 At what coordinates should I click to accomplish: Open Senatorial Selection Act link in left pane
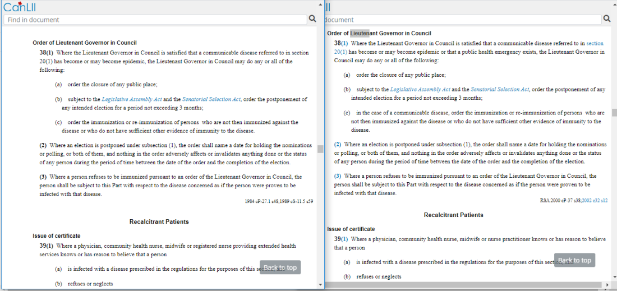coord(211,99)
